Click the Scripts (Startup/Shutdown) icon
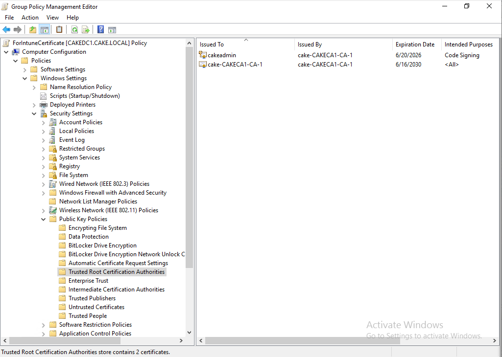Viewport: 502px width, 357px height. click(x=44, y=96)
